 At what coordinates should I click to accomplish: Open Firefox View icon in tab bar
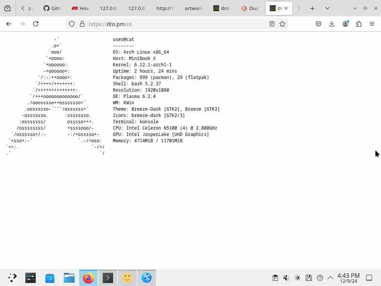[x=7, y=8]
